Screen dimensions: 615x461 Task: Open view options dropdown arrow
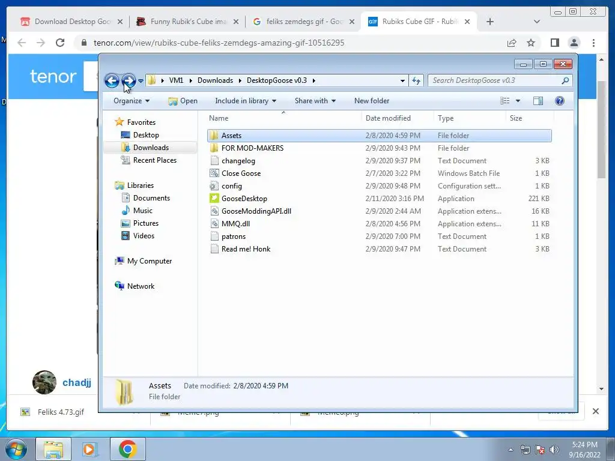tap(518, 101)
